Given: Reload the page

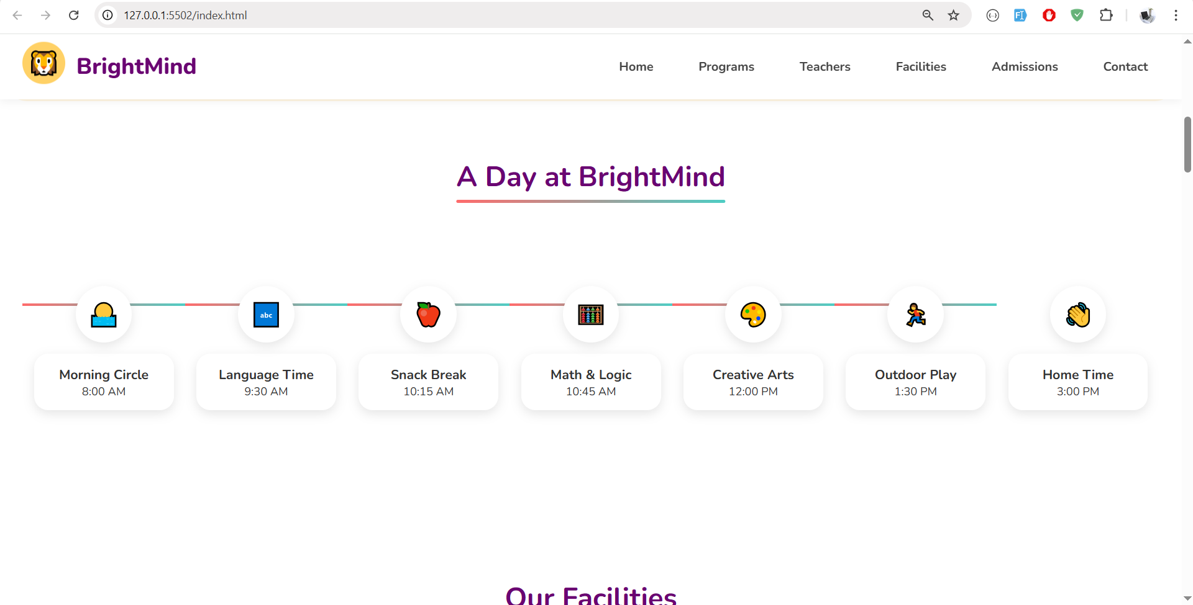Looking at the screenshot, I should 73,16.
